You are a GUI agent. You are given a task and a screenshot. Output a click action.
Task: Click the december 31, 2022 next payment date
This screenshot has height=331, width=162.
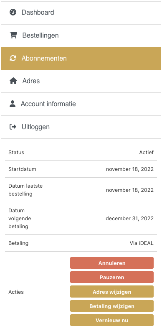click(x=129, y=218)
